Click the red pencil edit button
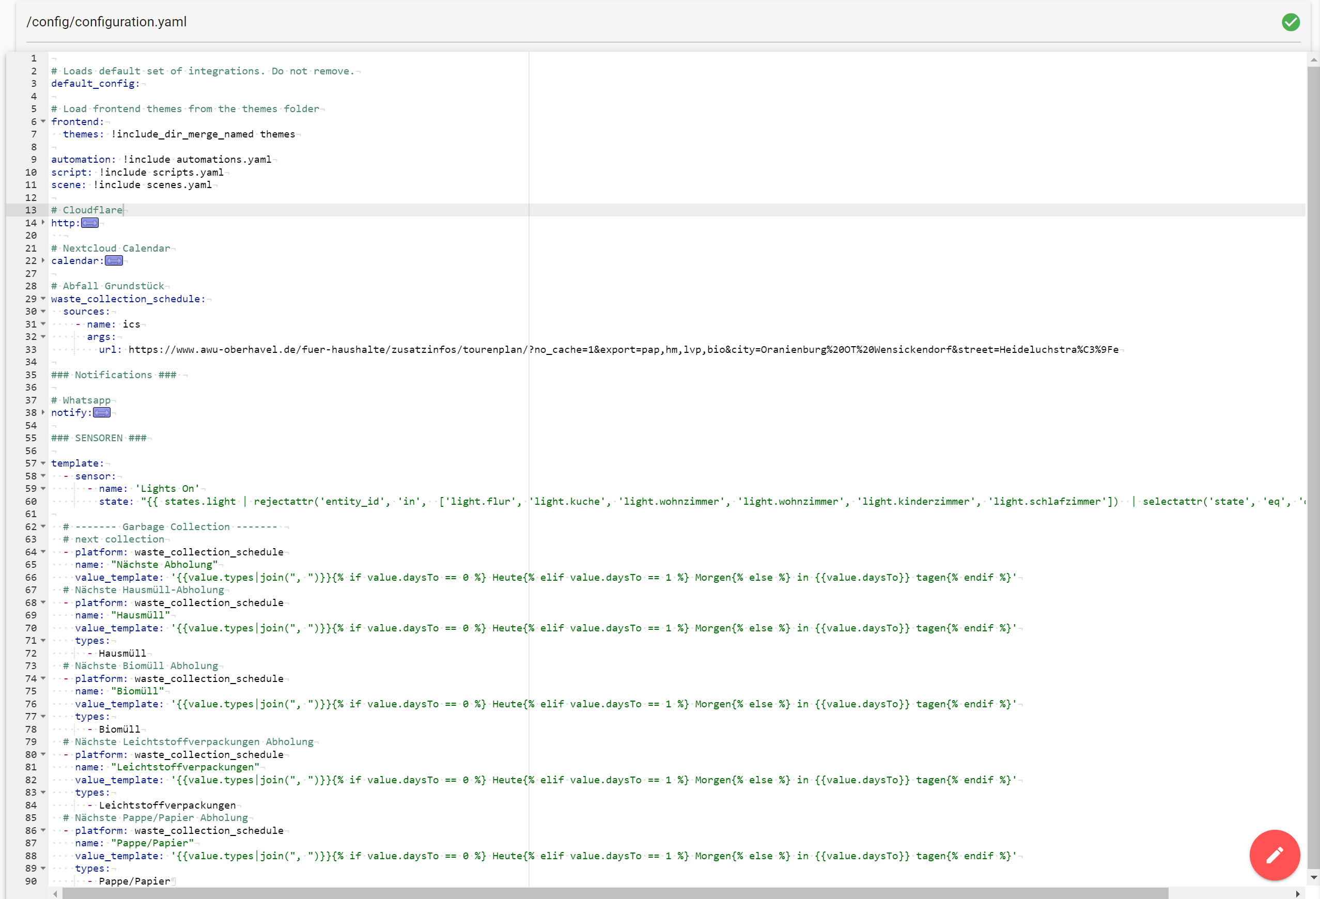This screenshot has height=899, width=1320. click(1274, 854)
